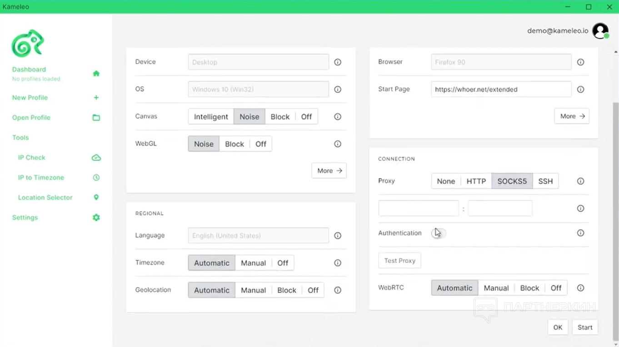Click the New Profile plus icon
The width and height of the screenshot is (619, 347).
coord(96,98)
